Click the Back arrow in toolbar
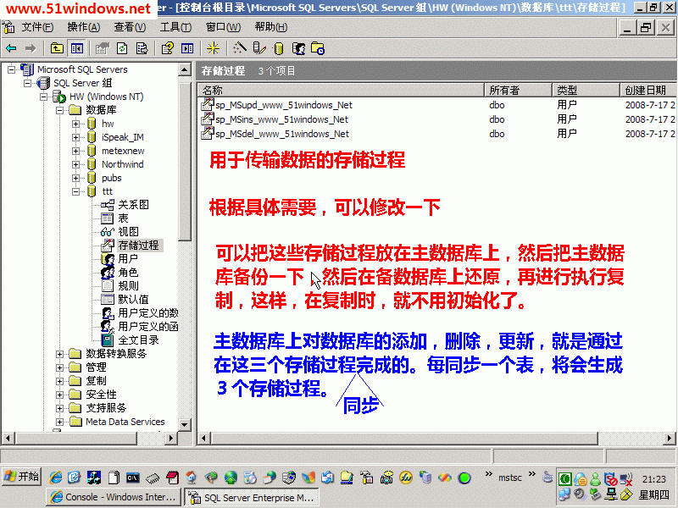The width and height of the screenshot is (678, 508). [x=11, y=48]
